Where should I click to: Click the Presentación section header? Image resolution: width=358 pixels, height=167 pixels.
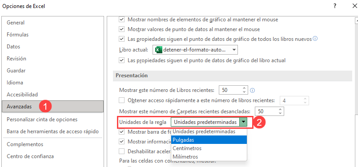click(233, 76)
